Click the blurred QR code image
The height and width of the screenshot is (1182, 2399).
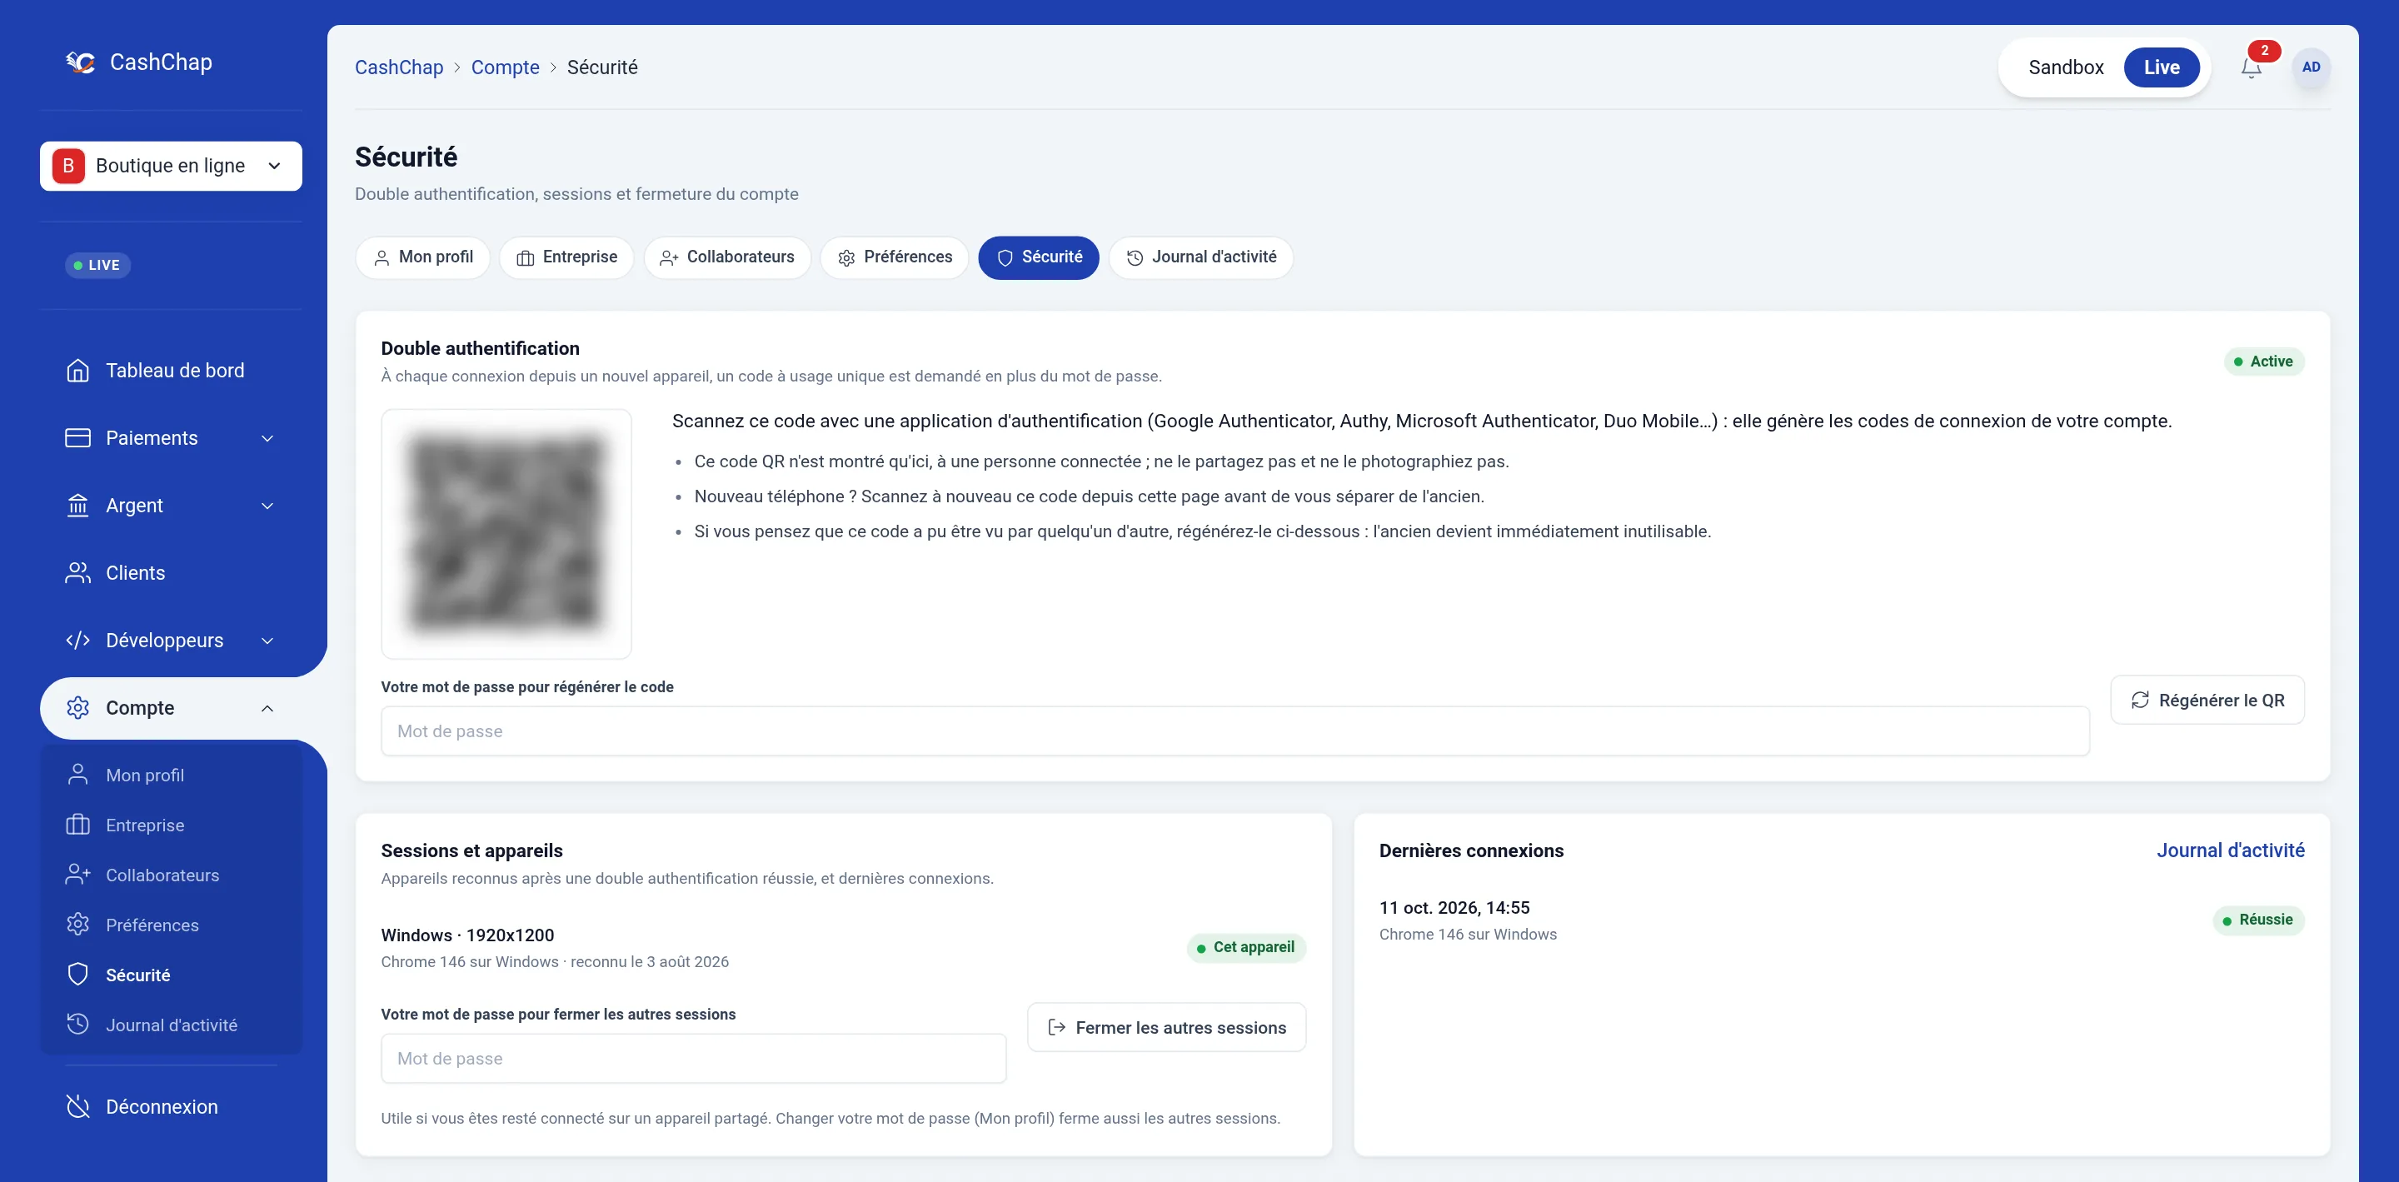pyautogui.click(x=506, y=534)
